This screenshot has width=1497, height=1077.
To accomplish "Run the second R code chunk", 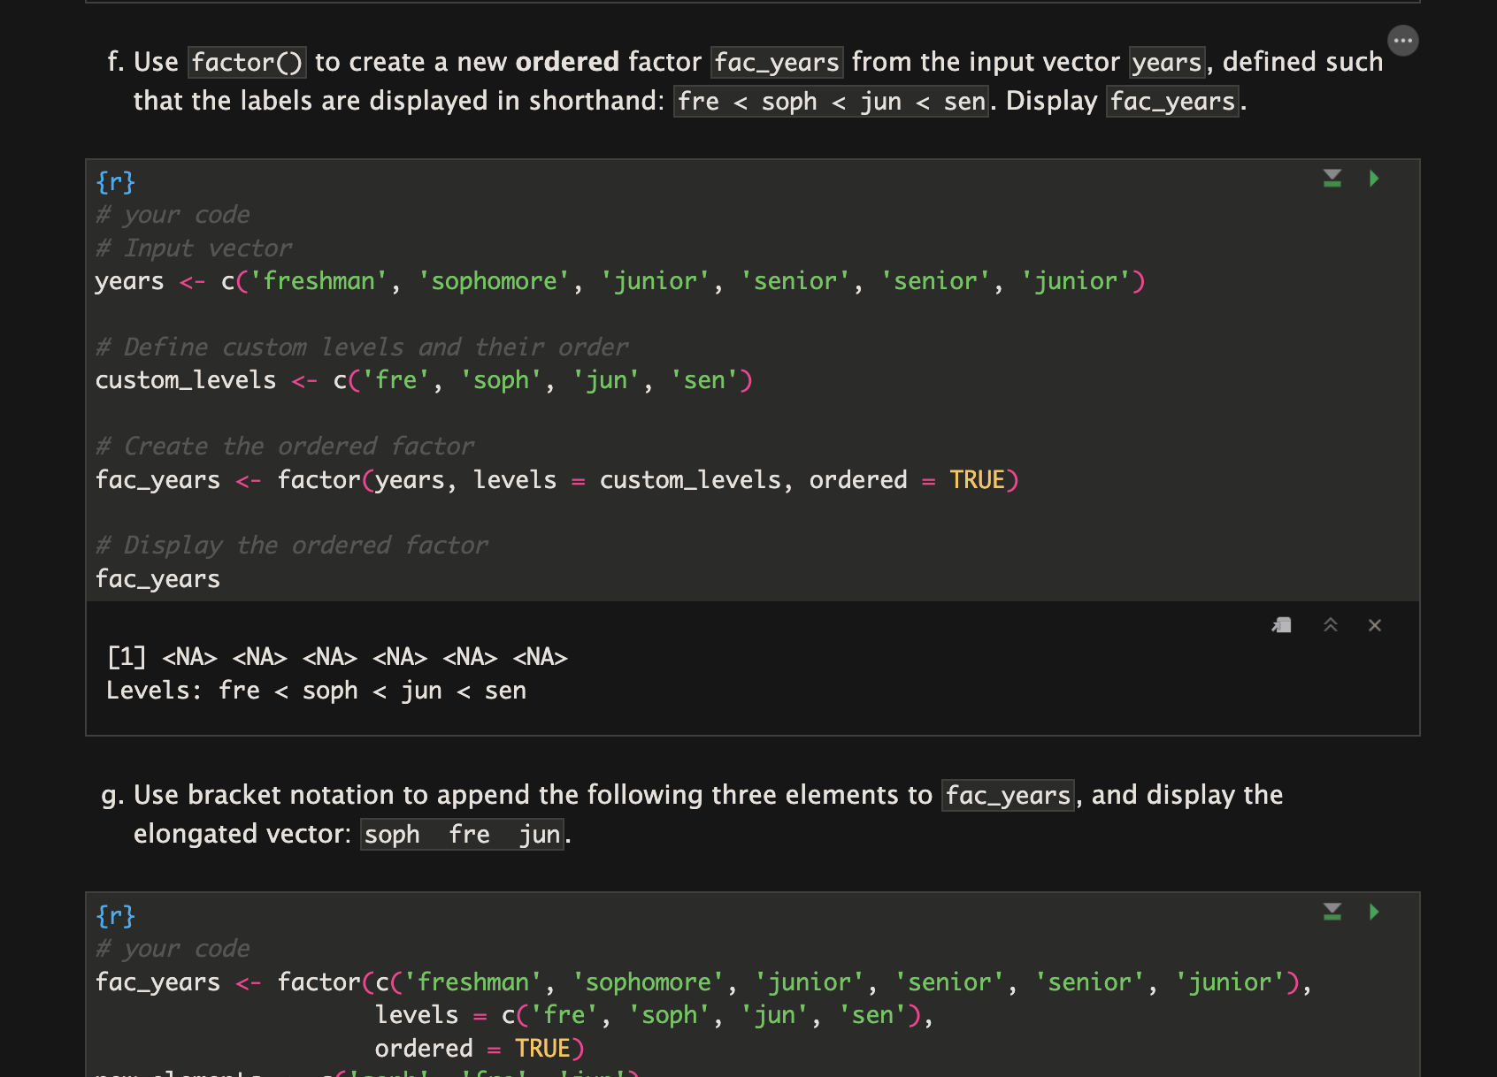I will [1373, 913].
